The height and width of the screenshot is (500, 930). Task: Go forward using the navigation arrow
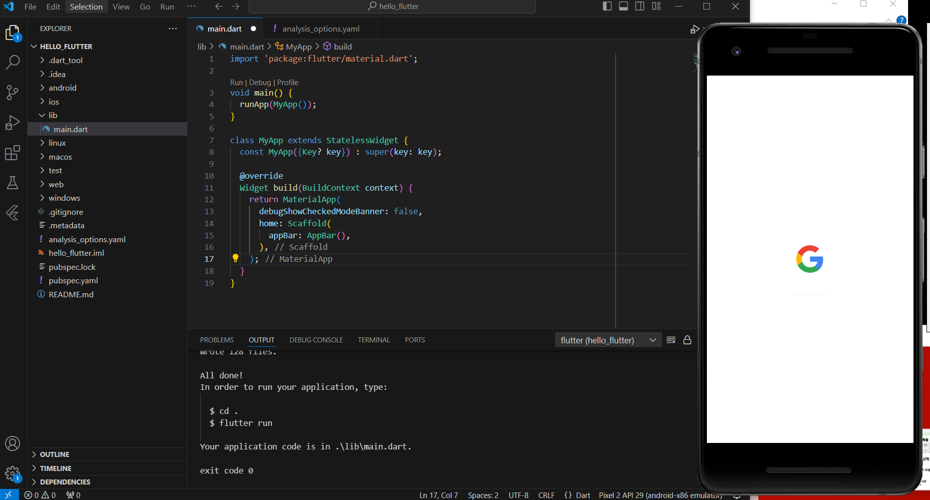coord(236,7)
